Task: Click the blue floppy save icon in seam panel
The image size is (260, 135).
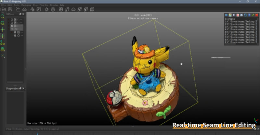Action: click(241, 15)
